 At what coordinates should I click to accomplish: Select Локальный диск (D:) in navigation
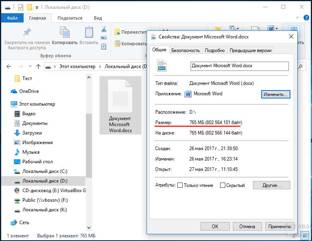point(44,181)
